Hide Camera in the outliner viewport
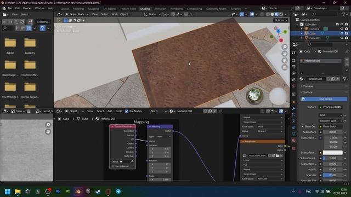 point(342,29)
